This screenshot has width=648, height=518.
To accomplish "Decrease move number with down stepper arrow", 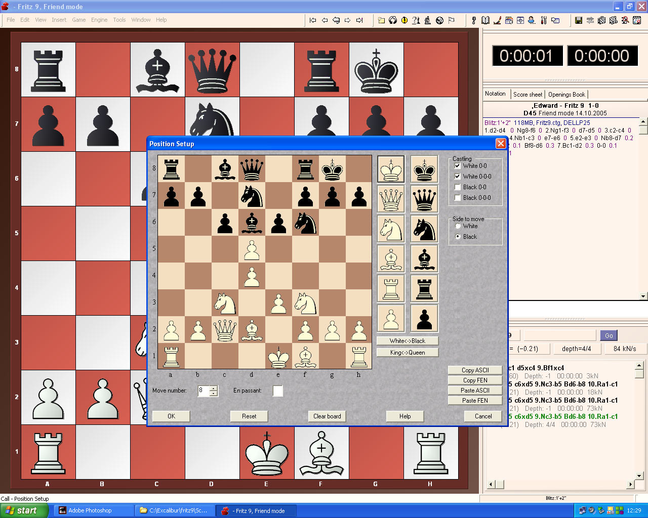I will coord(213,393).
